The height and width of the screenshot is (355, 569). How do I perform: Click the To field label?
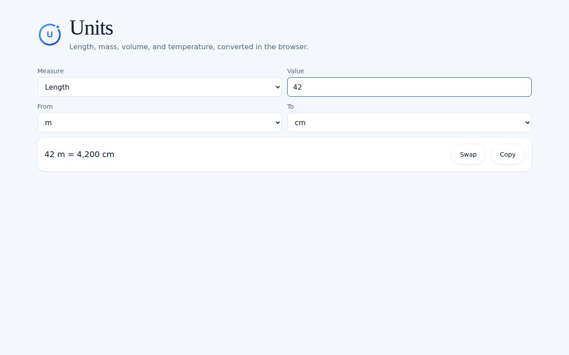tap(290, 106)
